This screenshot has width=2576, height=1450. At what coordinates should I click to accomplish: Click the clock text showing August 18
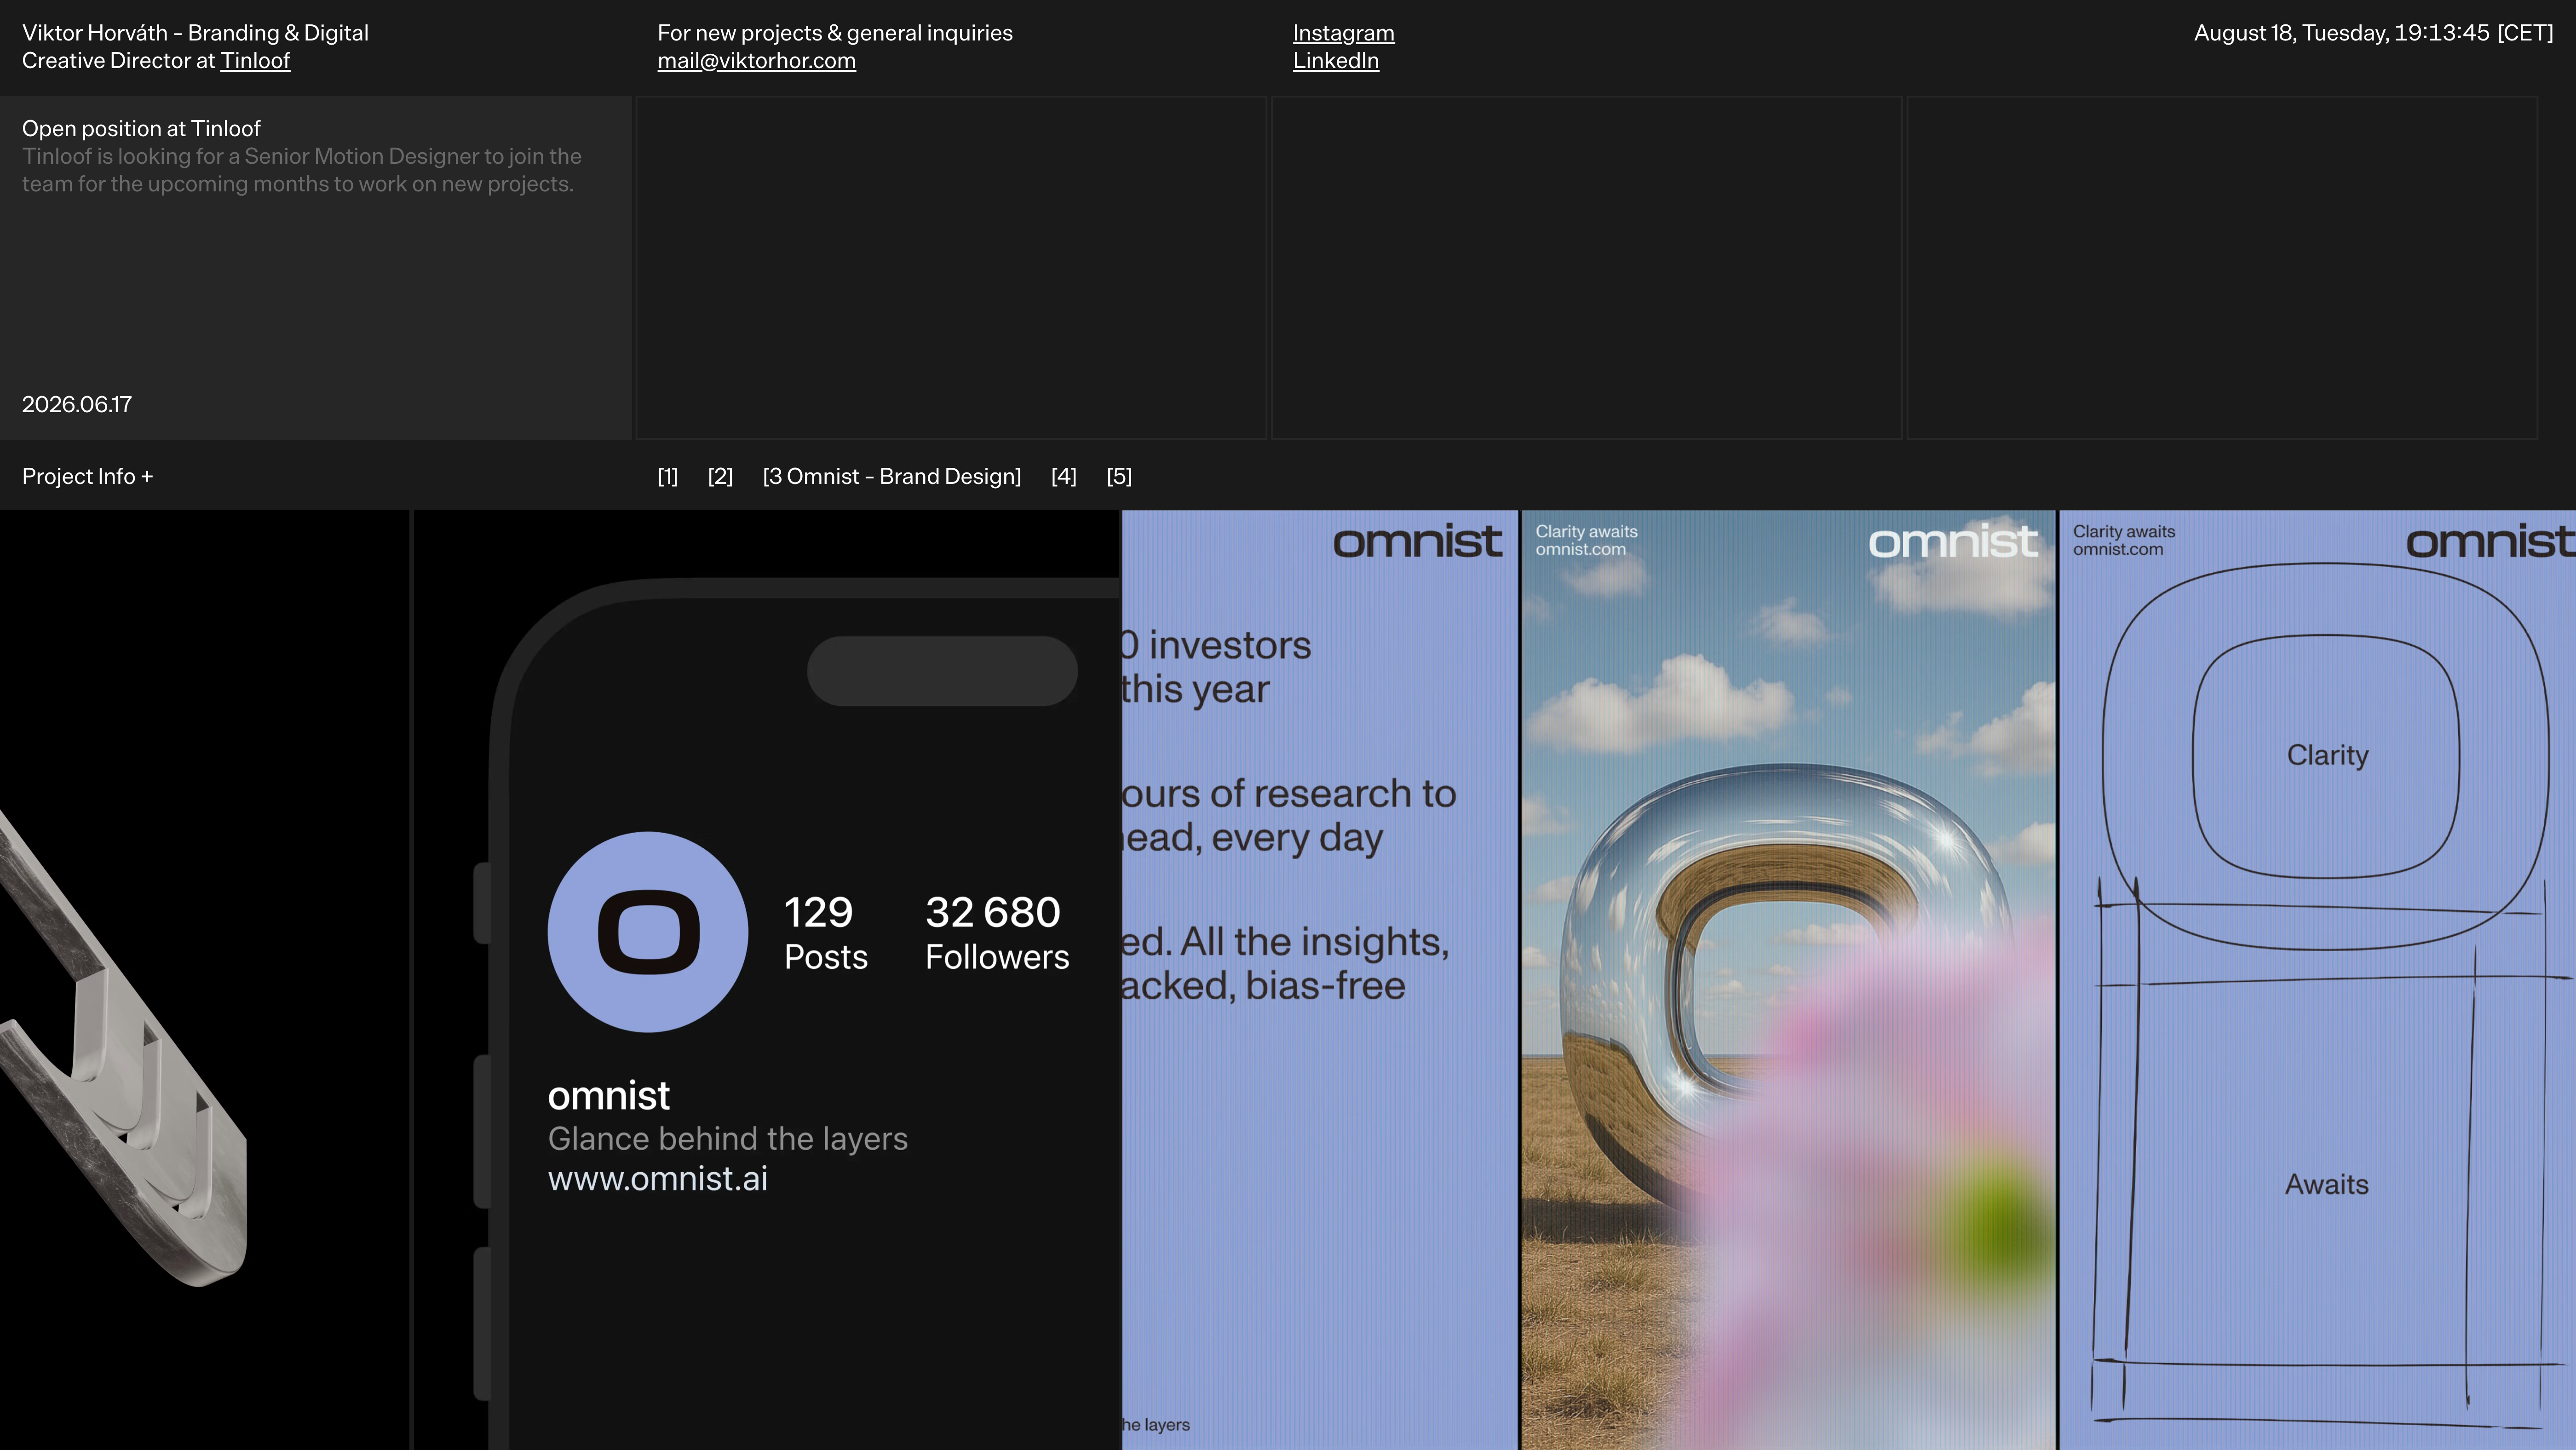point(2373,33)
